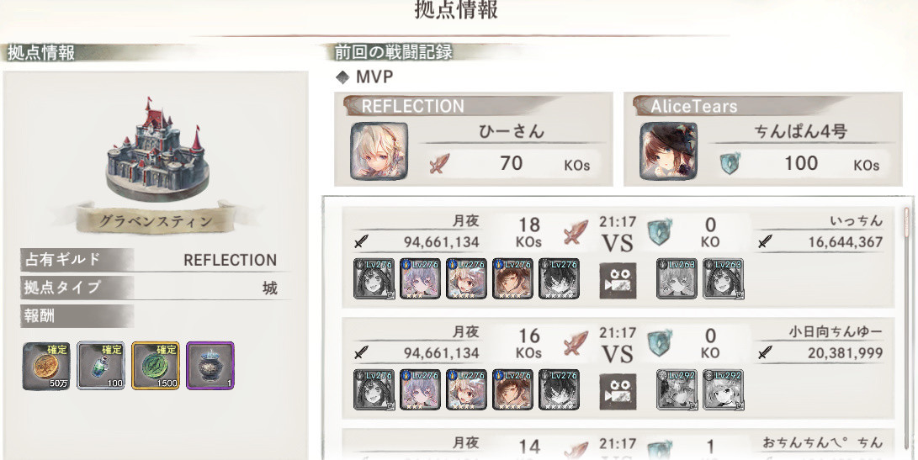Open the partially visible おちんちんぺちん battle row
The image size is (918, 460).
(618, 445)
